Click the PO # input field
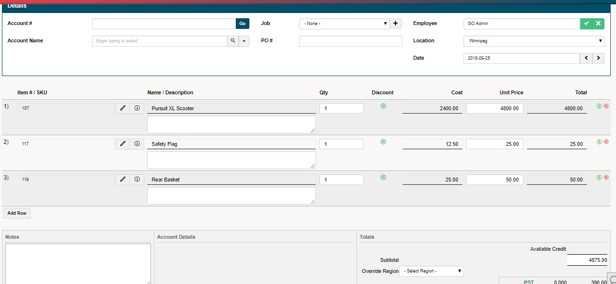The height and width of the screenshot is (284, 616). pyautogui.click(x=350, y=41)
